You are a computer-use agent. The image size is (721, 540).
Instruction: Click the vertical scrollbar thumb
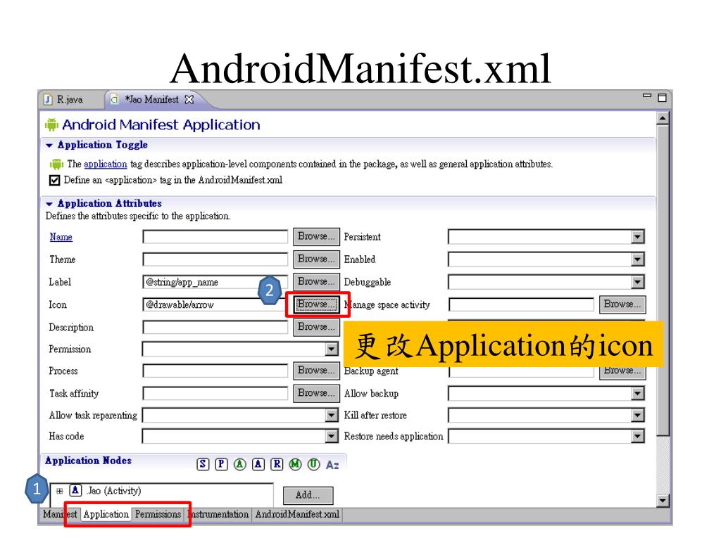[x=663, y=280]
